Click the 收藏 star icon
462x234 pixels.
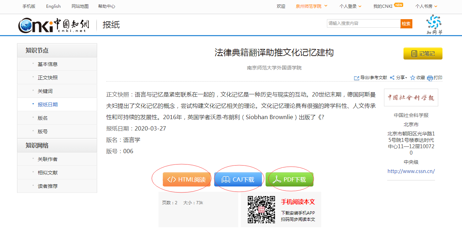click(413, 78)
